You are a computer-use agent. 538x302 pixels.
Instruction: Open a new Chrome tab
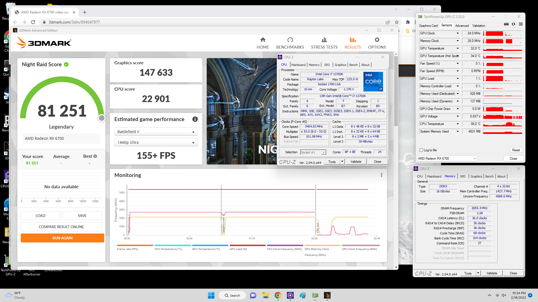point(85,12)
